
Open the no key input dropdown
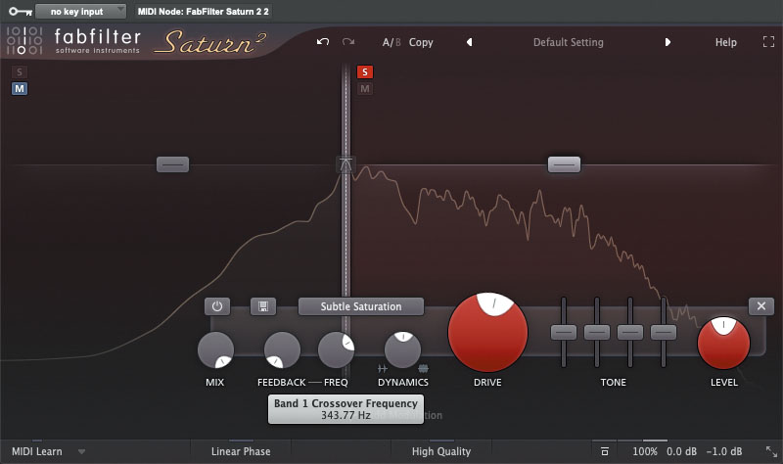pyautogui.click(x=80, y=11)
